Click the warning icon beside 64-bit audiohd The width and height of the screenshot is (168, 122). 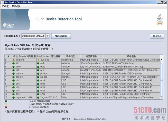pos(38,60)
